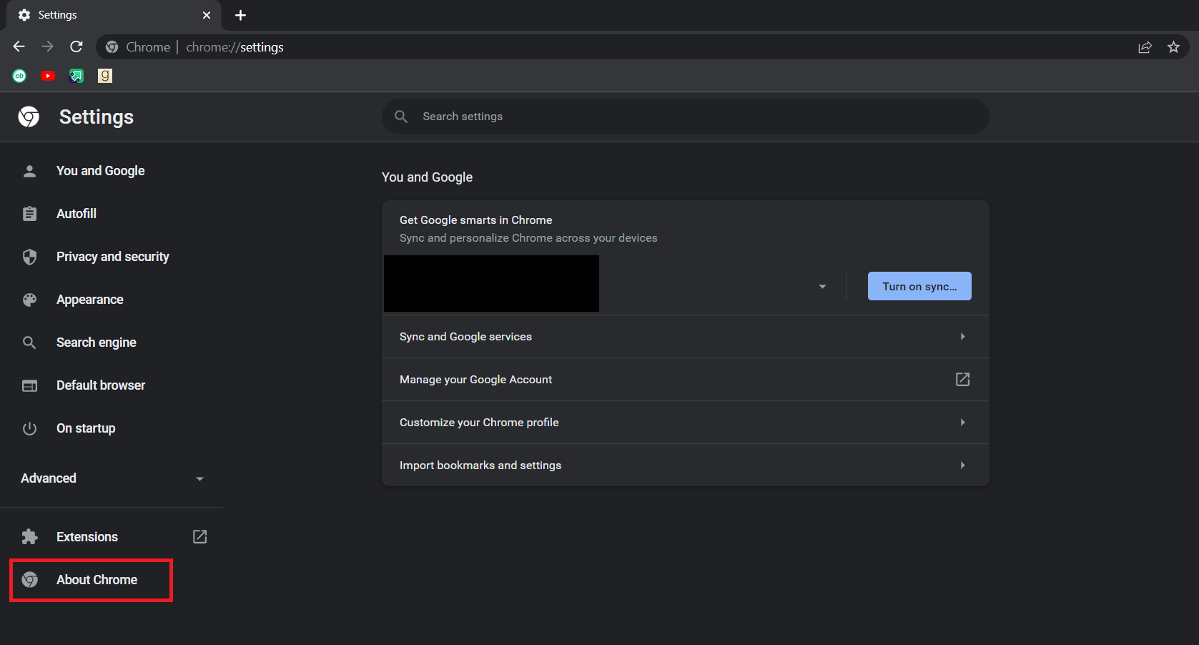
Task: Open Default browser settings
Action: [101, 385]
